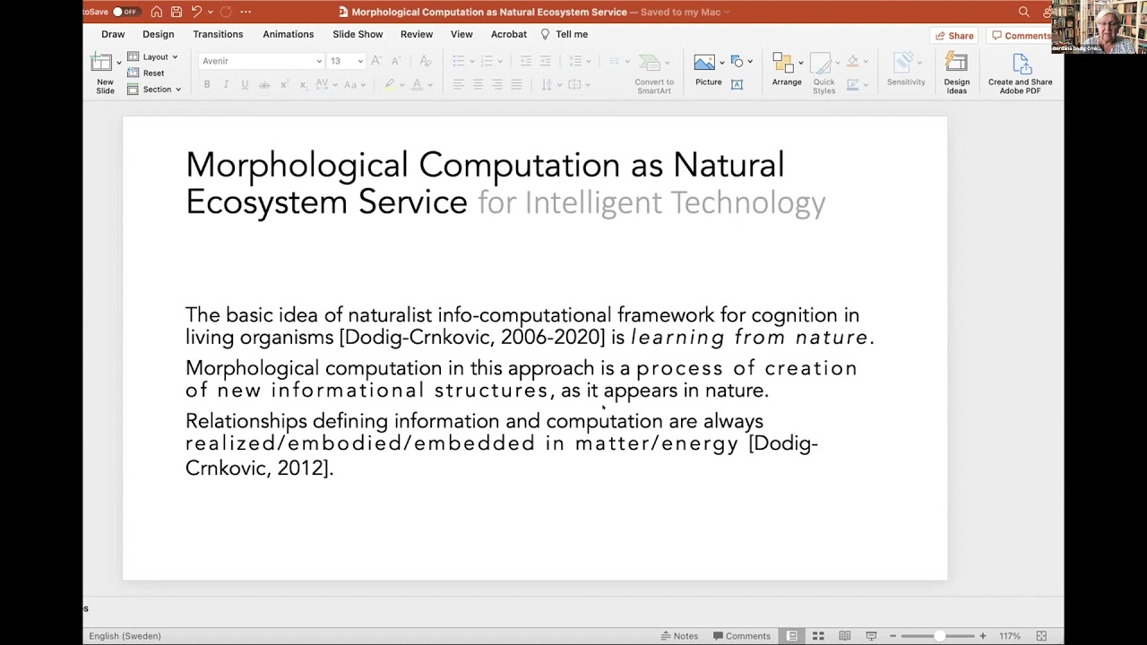1147x645 pixels.
Task: Click the Redo icon
Action: click(226, 12)
